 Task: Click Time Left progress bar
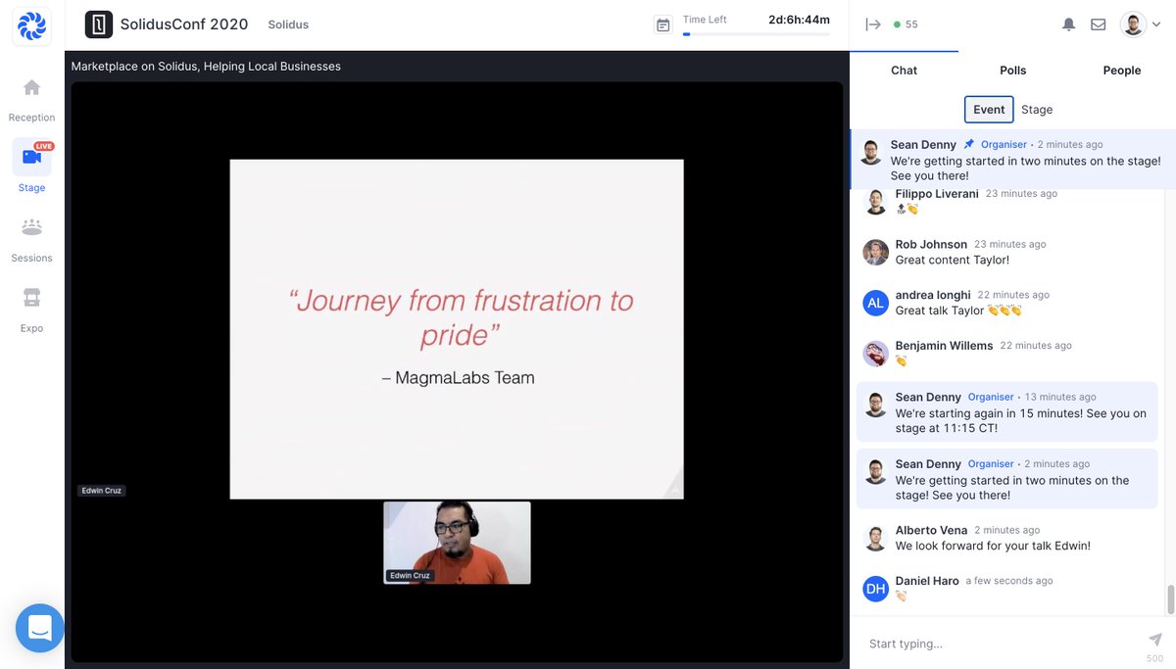pyautogui.click(x=756, y=34)
